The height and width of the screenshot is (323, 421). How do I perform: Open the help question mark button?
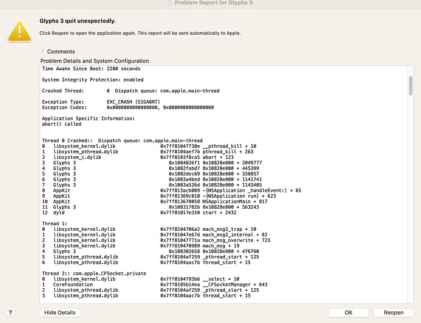click(x=10, y=313)
